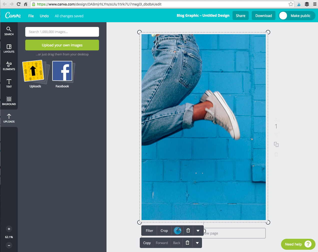Open the Bkground panel

tap(9, 101)
